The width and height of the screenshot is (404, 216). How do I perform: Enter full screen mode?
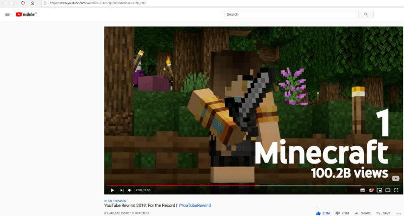[x=396, y=190]
